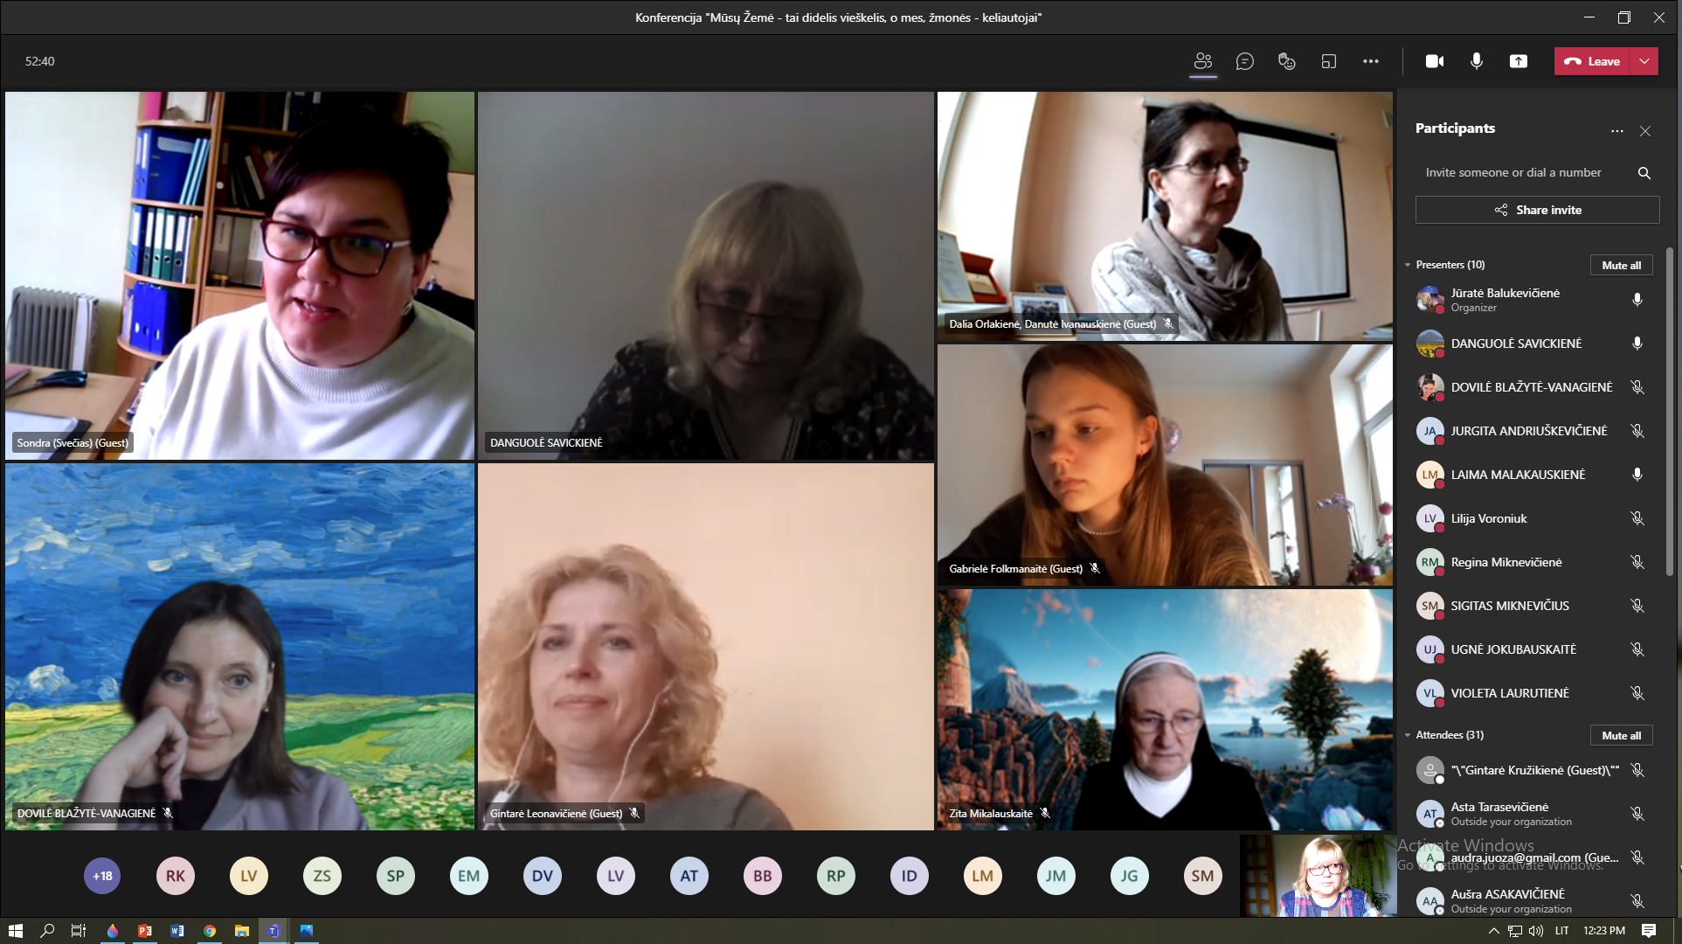This screenshot has height=944, width=1682.
Task: Click the +18 more participants bubble
Action: pyautogui.click(x=102, y=876)
